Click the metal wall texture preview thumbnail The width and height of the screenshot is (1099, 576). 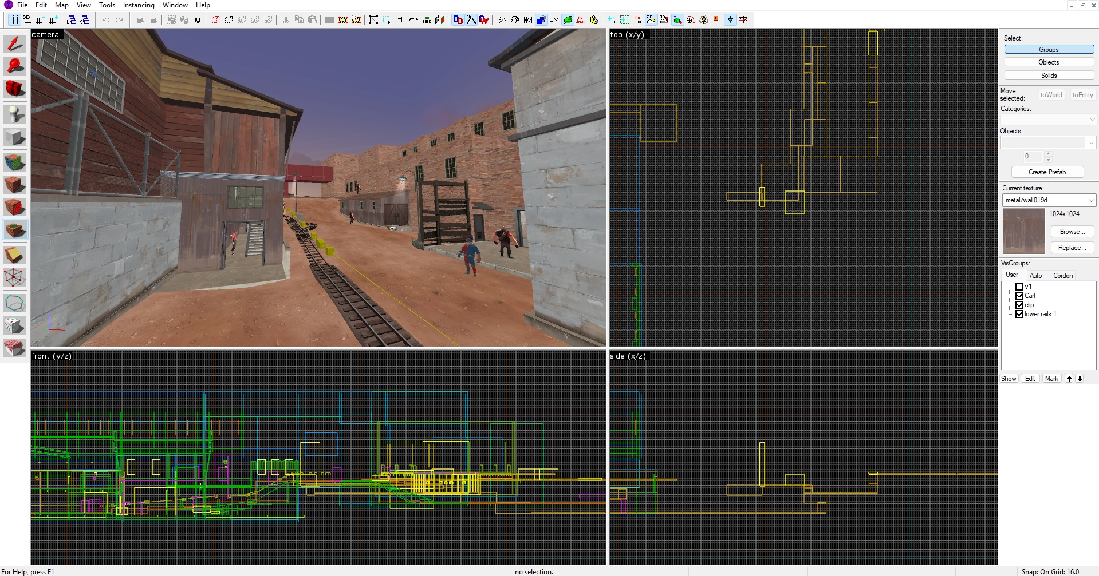point(1024,231)
